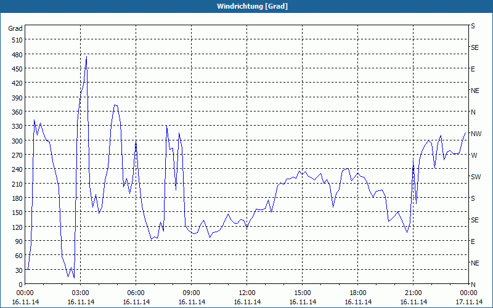This screenshot has height=308, width=493.
Task: Select the 16.11.14 date under 21:00
Action: [x=414, y=302]
